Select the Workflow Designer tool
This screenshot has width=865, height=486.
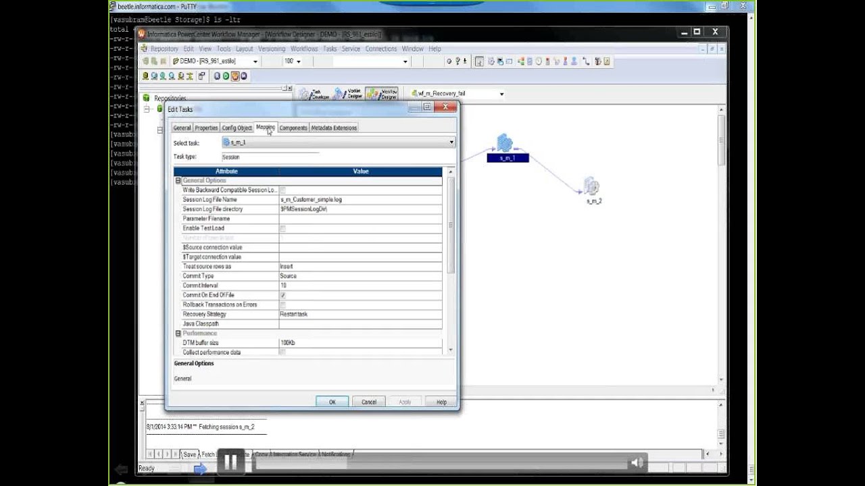tap(382, 94)
